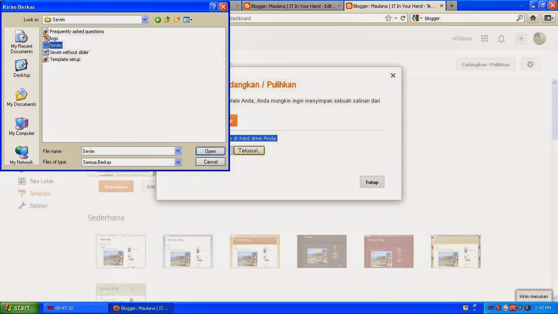Viewport: 558px width, 314px height.
Task: Select the logo file
Action: [51, 38]
